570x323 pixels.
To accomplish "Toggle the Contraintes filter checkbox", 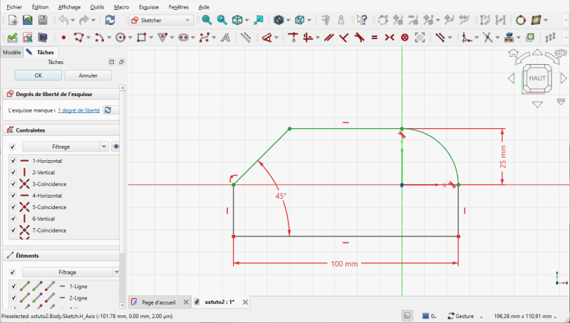I will [x=12, y=147].
